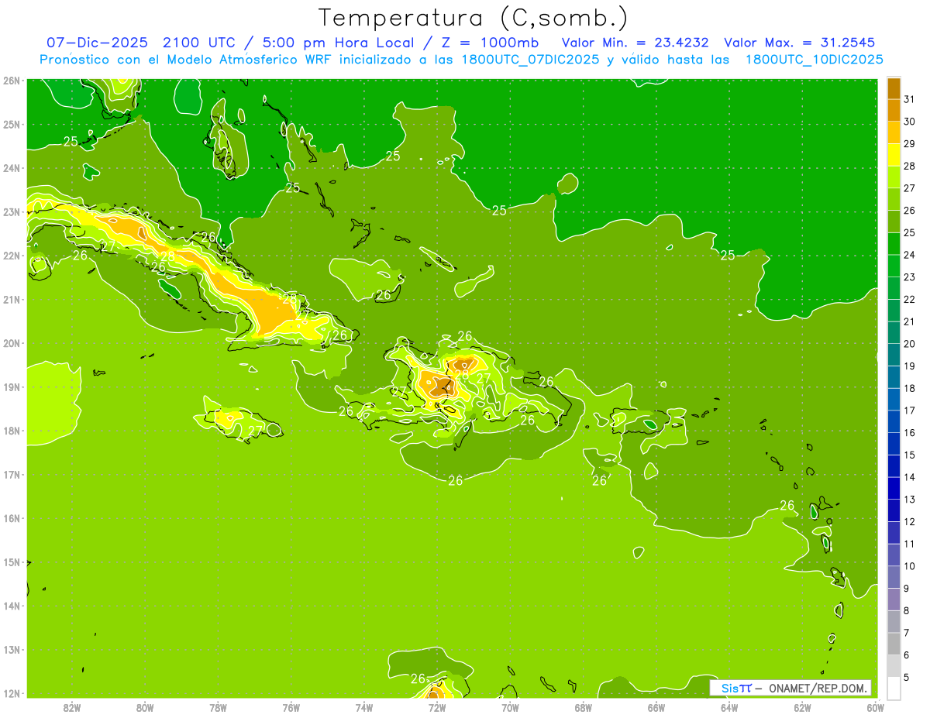Click the '12N' latitude axis label
Screen dimensions: 930x718
pos(12,693)
